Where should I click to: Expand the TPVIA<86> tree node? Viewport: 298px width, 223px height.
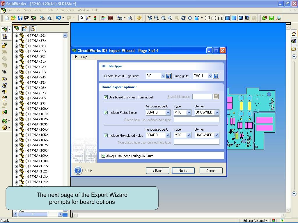click(17, 36)
